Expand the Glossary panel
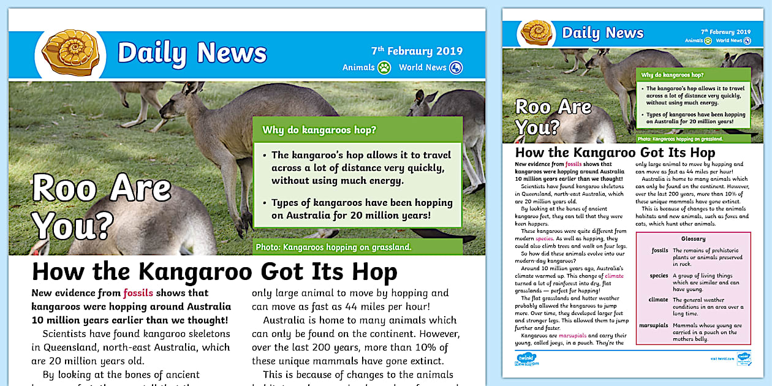The image size is (772, 386). click(x=692, y=288)
